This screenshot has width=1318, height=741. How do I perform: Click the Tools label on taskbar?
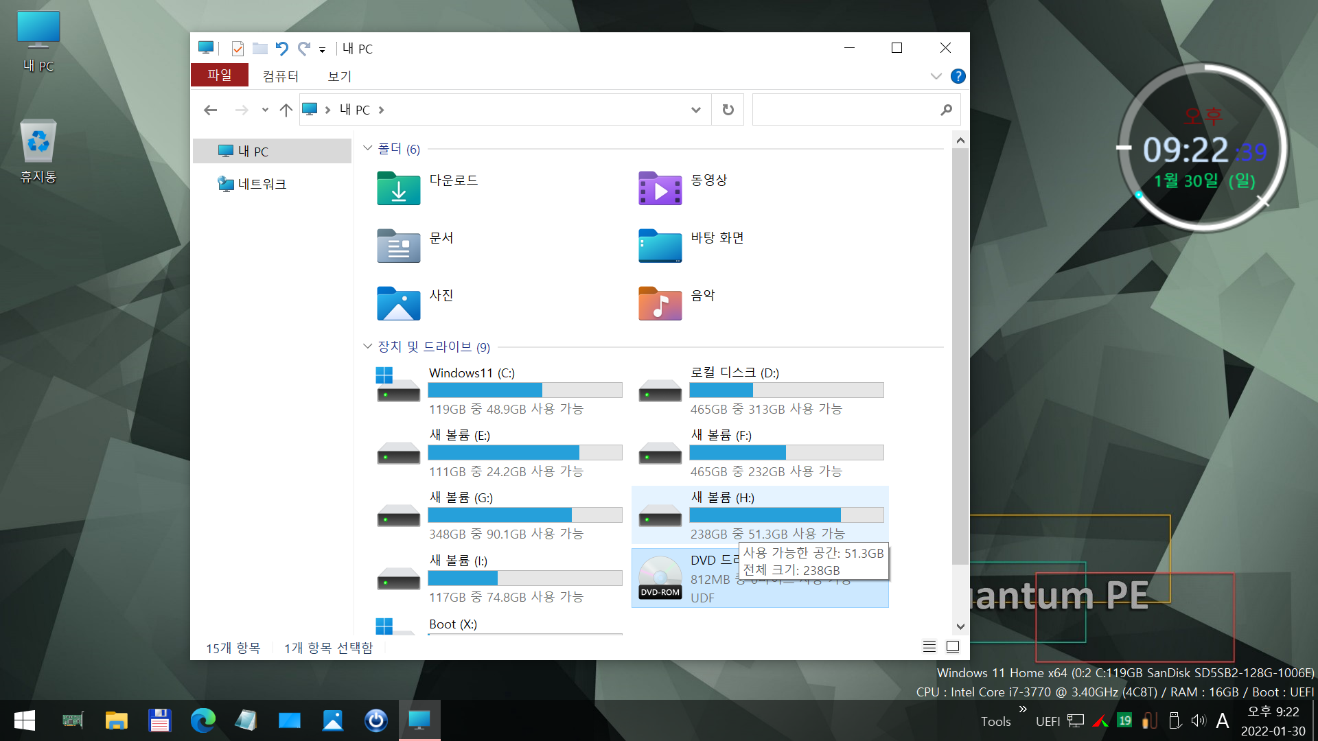pos(995,722)
